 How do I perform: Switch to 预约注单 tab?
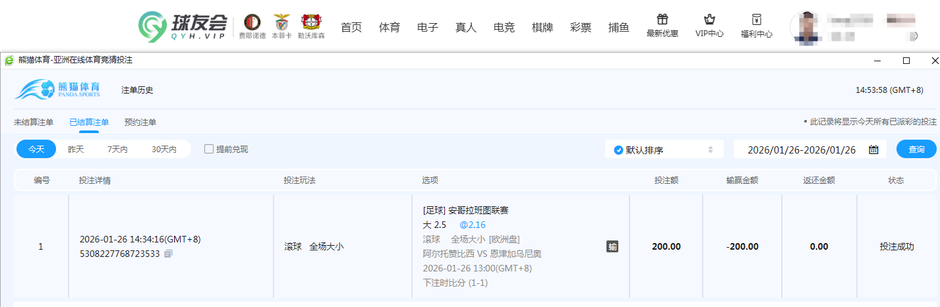[x=140, y=122]
